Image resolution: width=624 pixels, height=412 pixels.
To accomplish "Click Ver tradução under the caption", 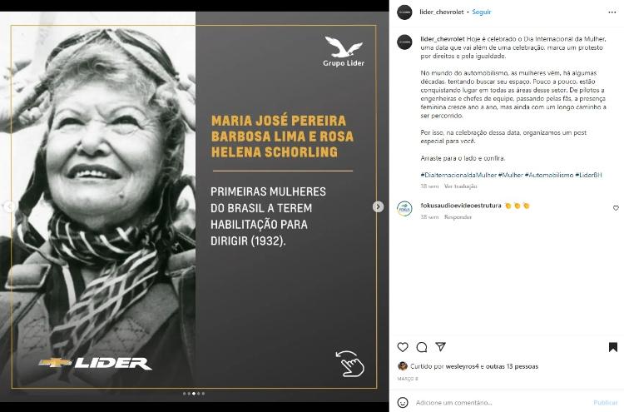I will (x=460, y=186).
